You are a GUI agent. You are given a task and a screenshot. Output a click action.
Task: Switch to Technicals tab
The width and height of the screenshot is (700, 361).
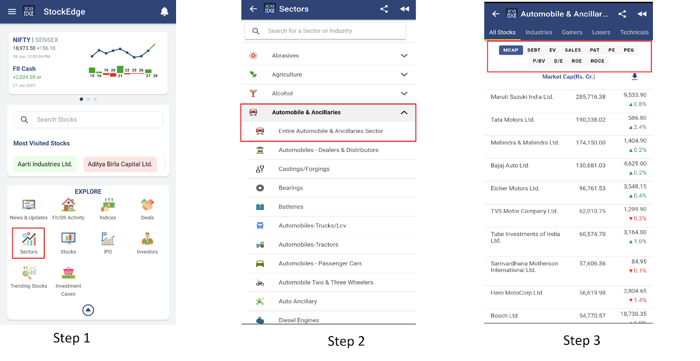tap(634, 32)
